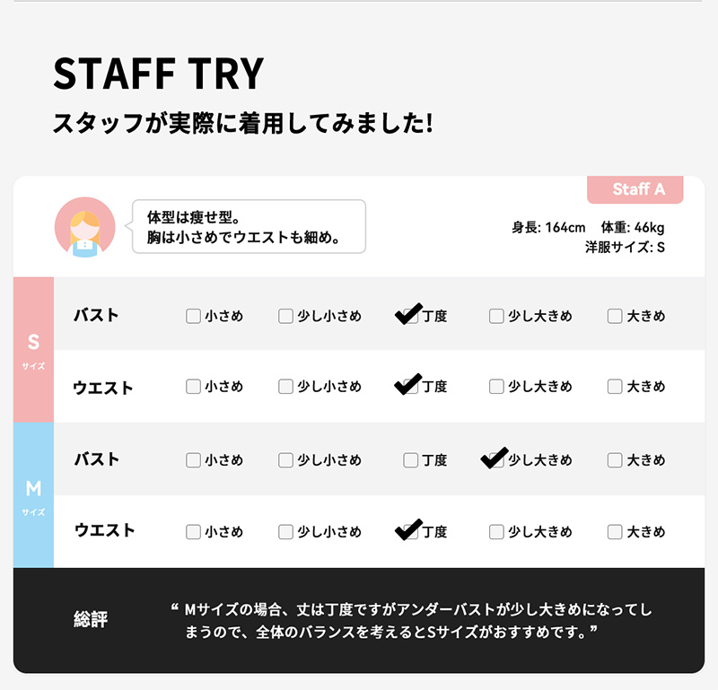Check 少し小さめ for S size バスト
Image resolution: width=718 pixels, height=690 pixels.
point(285,316)
